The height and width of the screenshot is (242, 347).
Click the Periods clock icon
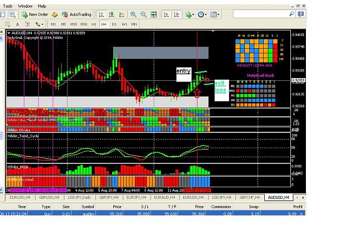[x=201, y=14]
